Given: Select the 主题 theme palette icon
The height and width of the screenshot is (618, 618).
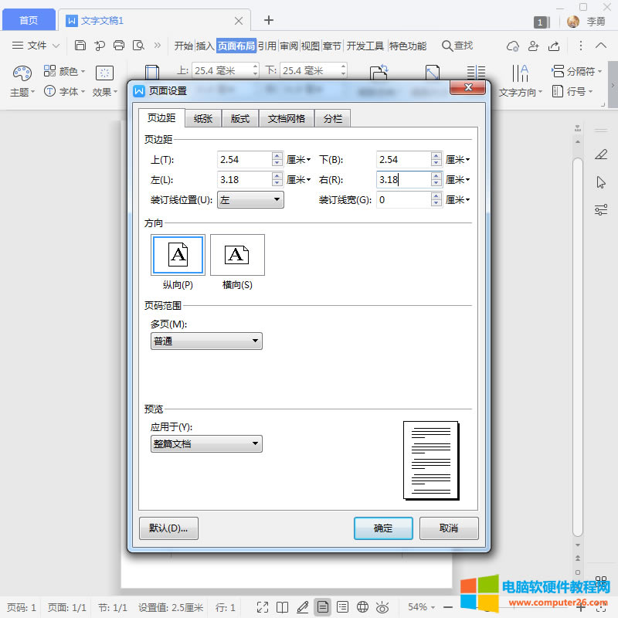Looking at the screenshot, I should (21, 73).
